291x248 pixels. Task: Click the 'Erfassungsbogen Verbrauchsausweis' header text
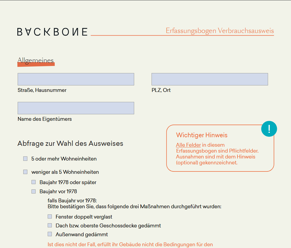(220, 30)
